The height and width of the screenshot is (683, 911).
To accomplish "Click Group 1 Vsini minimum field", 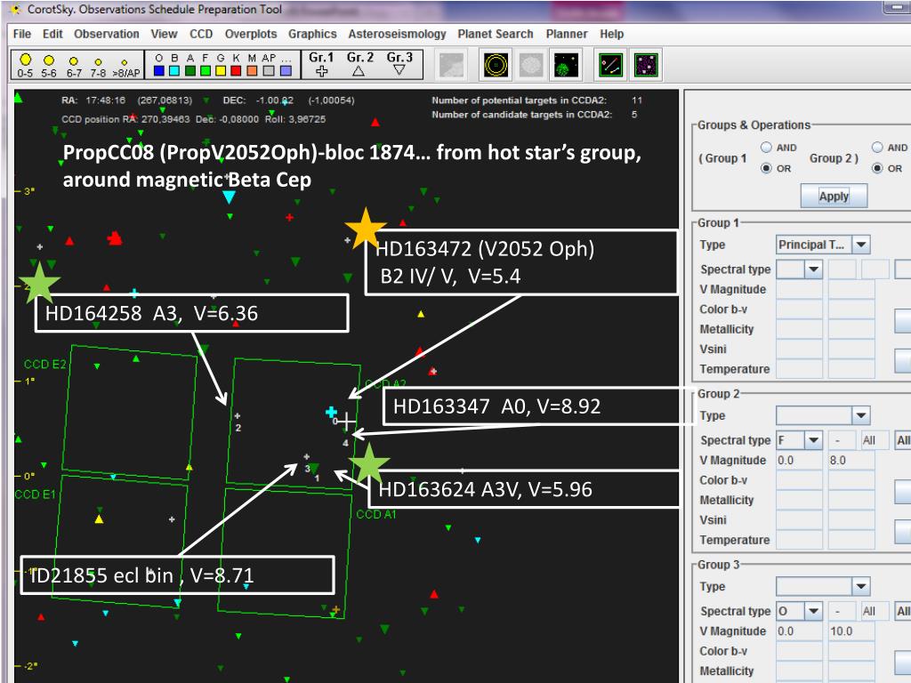I will click(799, 349).
